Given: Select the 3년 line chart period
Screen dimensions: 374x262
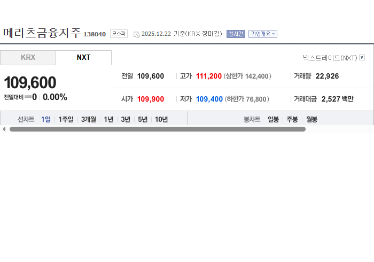Looking at the screenshot, I should point(126,119).
